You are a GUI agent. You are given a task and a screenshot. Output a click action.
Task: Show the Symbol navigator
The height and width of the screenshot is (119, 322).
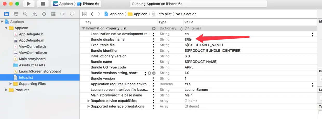pyautogui.click(x=16, y=14)
